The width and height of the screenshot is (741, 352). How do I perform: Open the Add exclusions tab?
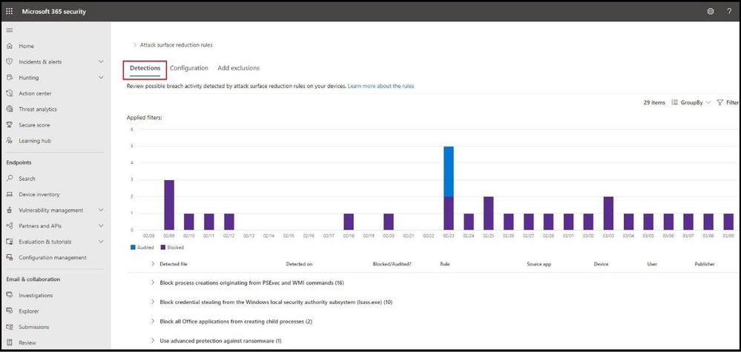(x=238, y=68)
